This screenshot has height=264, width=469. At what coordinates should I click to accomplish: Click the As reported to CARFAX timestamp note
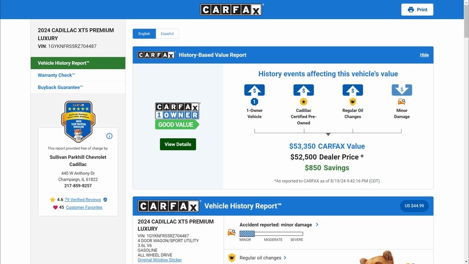click(327, 181)
